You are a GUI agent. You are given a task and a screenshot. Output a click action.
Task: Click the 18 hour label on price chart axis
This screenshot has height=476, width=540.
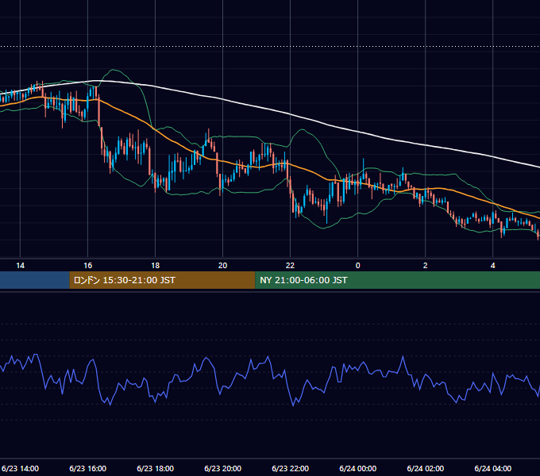pyautogui.click(x=156, y=266)
